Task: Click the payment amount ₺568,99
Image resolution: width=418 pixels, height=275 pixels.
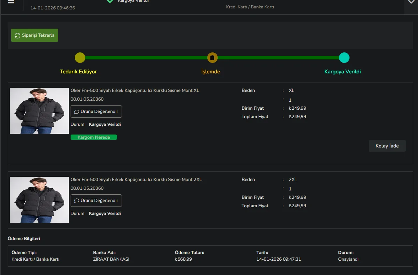Action: click(183, 259)
